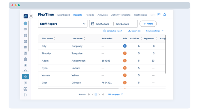The image size is (200, 112).
Task: Open the chat messages icon
Action: pos(159,14)
